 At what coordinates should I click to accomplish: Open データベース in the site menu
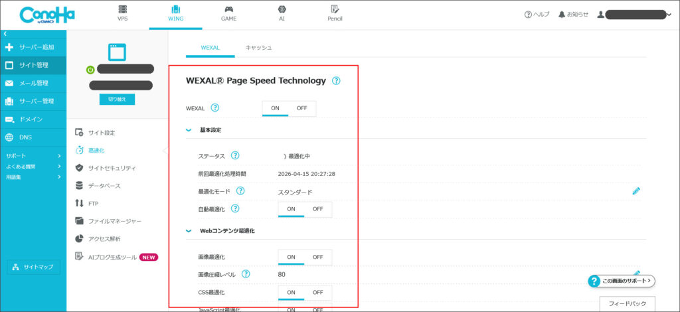(x=98, y=186)
